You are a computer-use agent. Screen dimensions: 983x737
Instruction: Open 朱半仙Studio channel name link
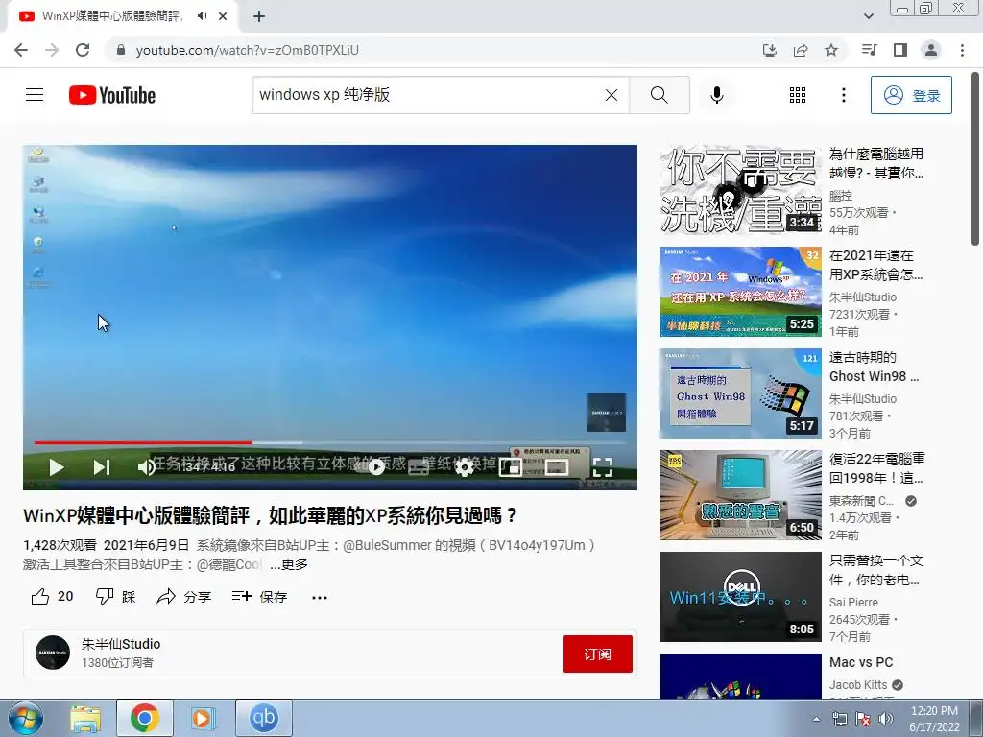pyautogui.click(x=121, y=644)
